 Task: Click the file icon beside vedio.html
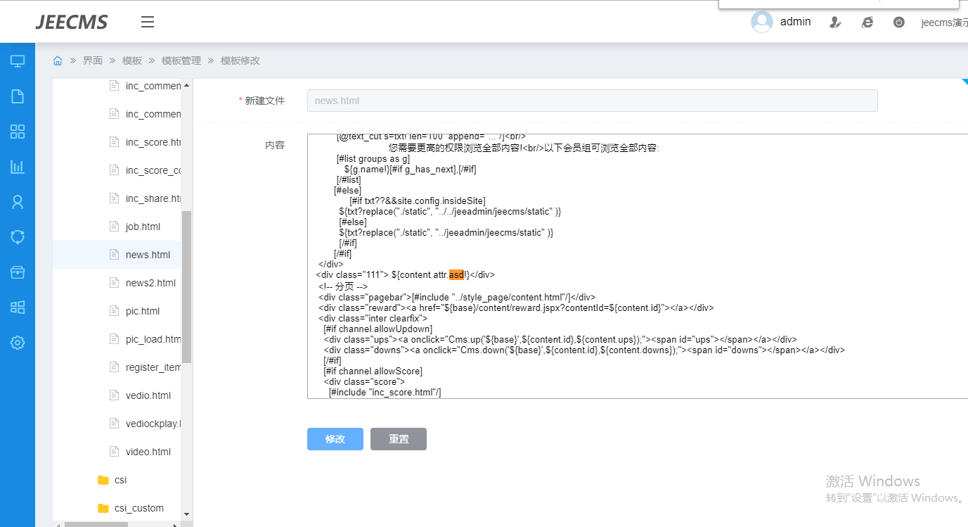pos(115,395)
